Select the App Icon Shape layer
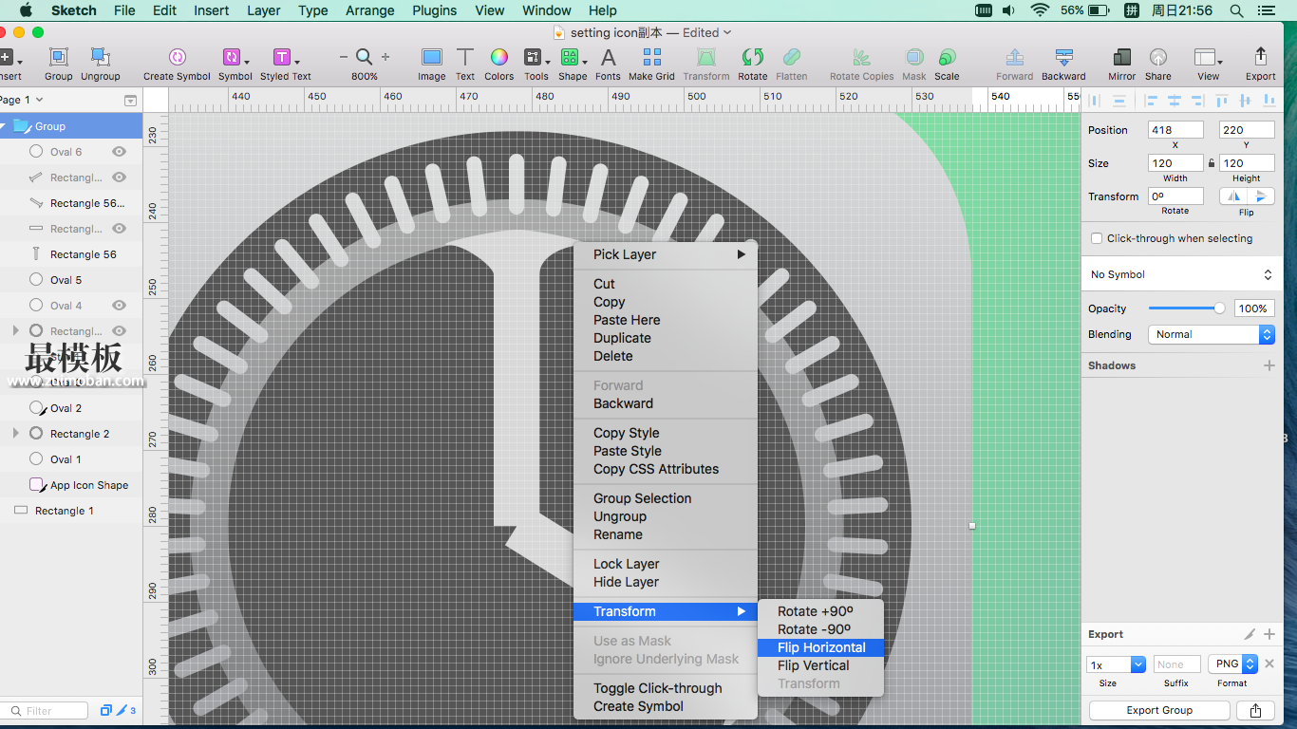The image size is (1297, 729). click(71, 485)
